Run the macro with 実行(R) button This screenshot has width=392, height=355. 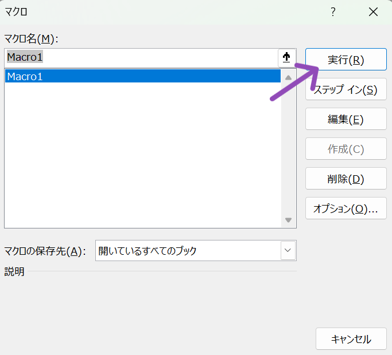pyautogui.click(x=346, y=60)
